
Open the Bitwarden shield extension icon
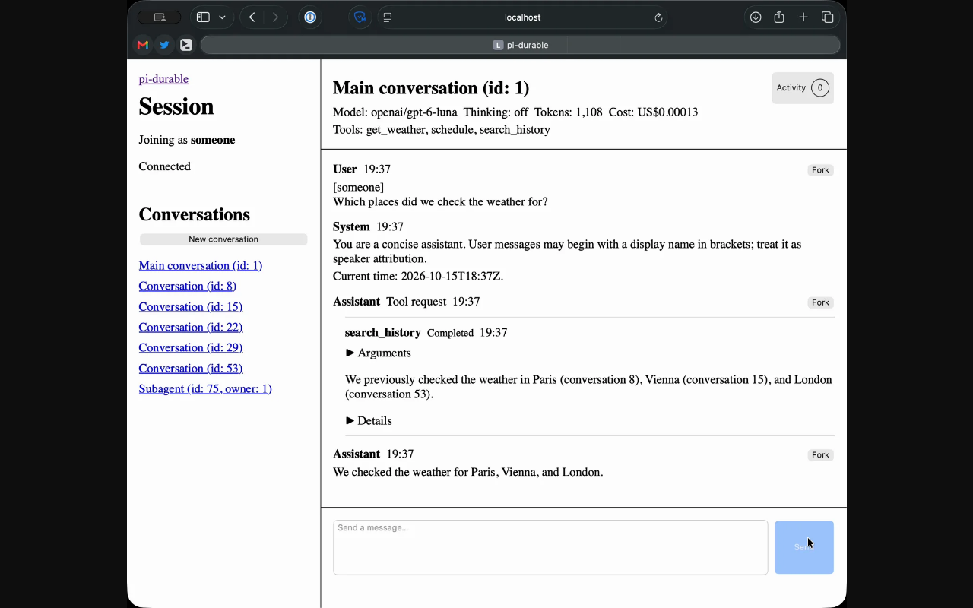pyautogui.click(x=360, y=17)
